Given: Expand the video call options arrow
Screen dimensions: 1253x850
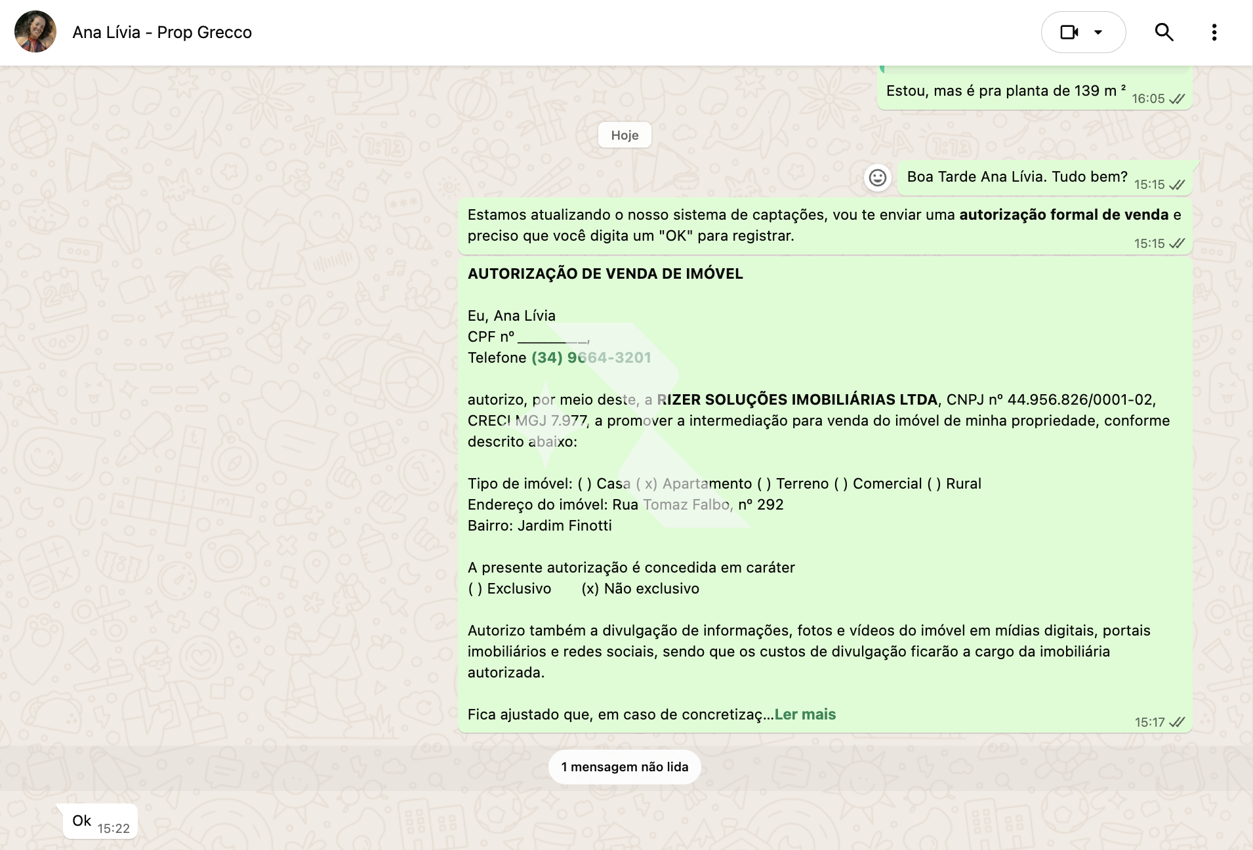Looking at the screenshot, I should (1098, 32).
